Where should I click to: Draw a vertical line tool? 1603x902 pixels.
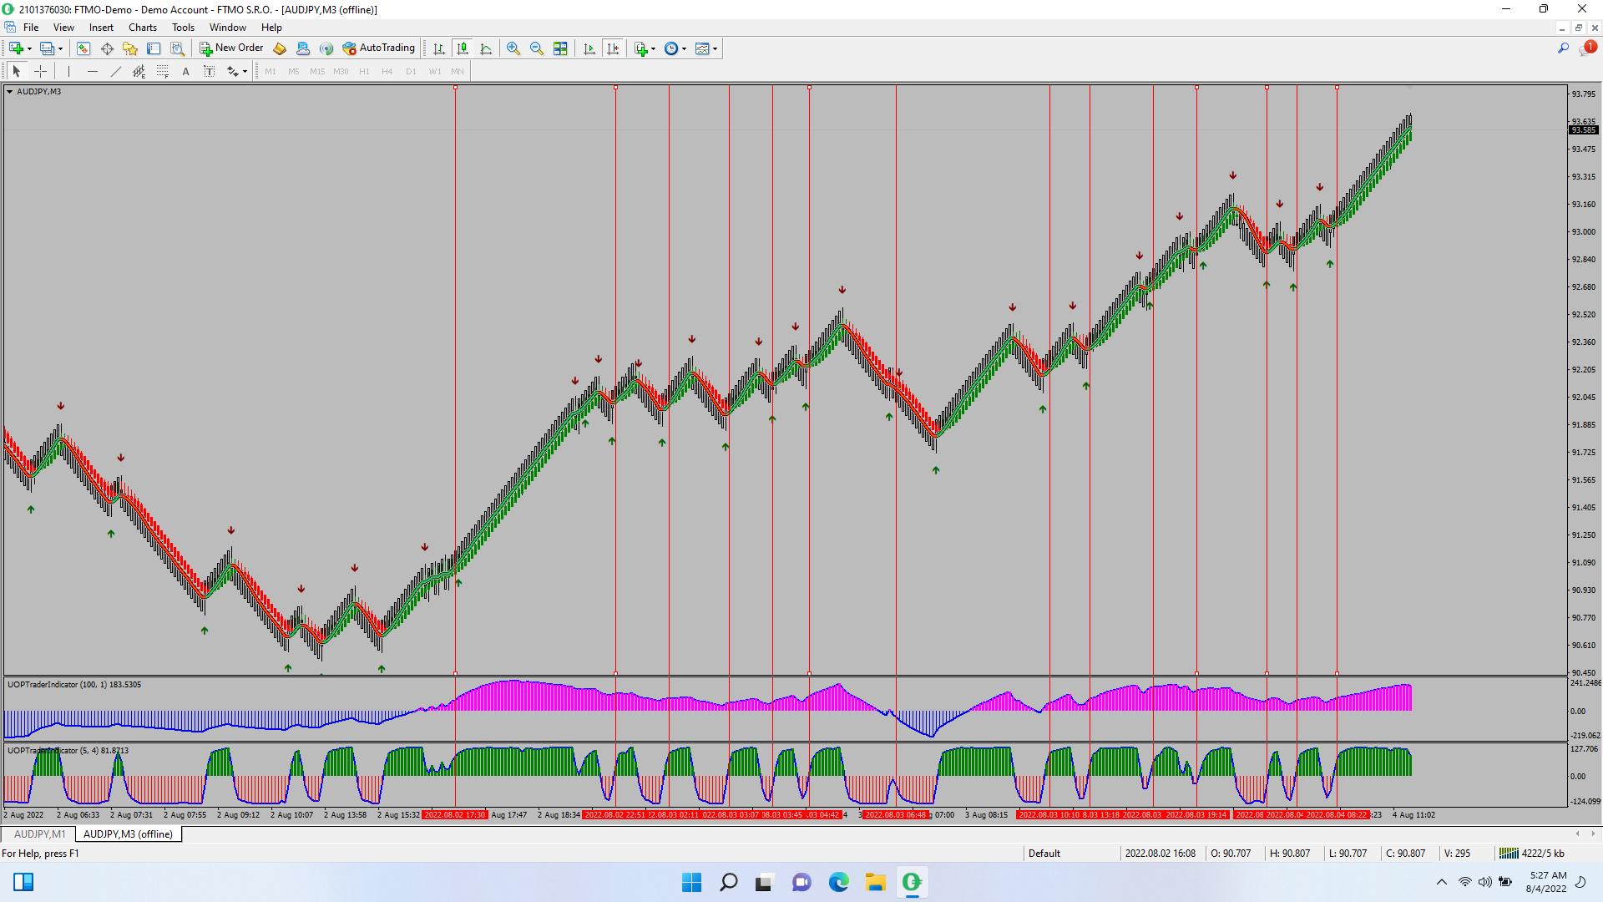pyautogui.click(x=68, y=71)
